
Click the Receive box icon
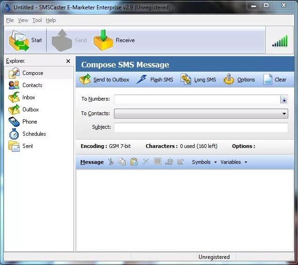[x=103, y=40]
